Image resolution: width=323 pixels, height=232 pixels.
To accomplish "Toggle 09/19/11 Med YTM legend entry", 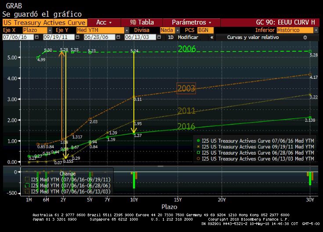I will [255, 147].
